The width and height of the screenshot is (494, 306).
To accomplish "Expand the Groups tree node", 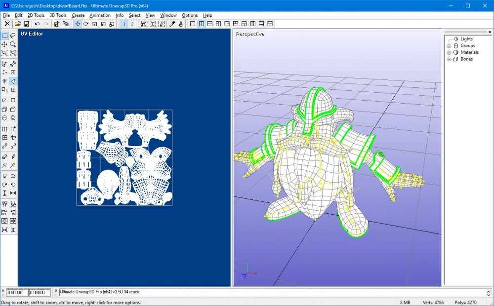I will click(449, 46).
